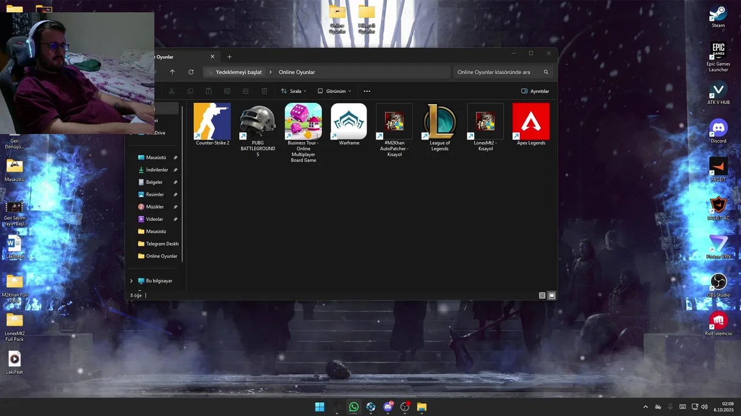Open Riot İstemcisi desktop shortcut

tap(718, 324)
